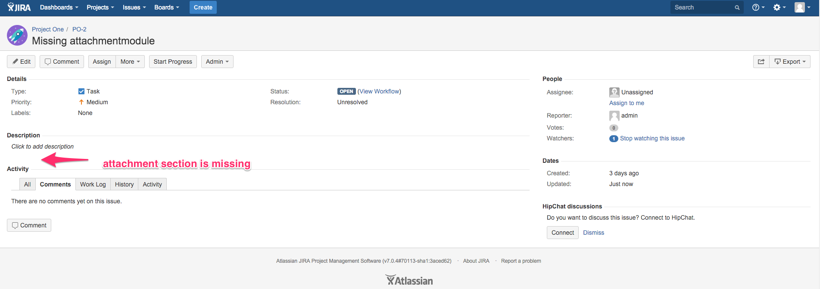Select the Comments tab
Image resolution: width=820 pixels, height=289 pixels.
coord(55,184)
